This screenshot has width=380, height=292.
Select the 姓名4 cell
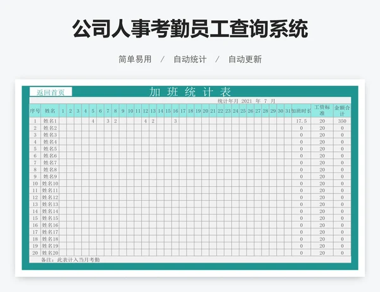click(x=50, y=142)
